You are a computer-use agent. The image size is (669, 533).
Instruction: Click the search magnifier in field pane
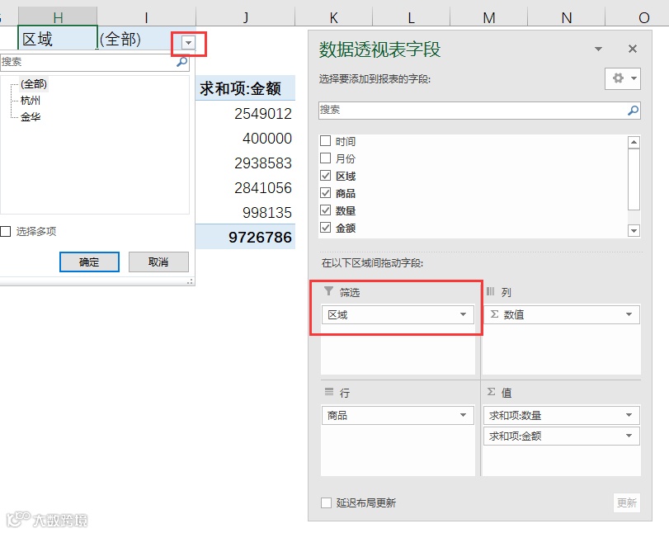634,111
